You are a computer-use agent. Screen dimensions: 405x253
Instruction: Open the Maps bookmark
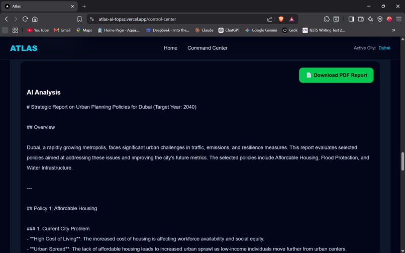(84, 30)
